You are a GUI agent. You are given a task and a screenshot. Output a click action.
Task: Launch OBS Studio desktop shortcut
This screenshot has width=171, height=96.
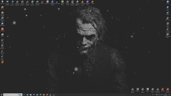coord(2,41)
